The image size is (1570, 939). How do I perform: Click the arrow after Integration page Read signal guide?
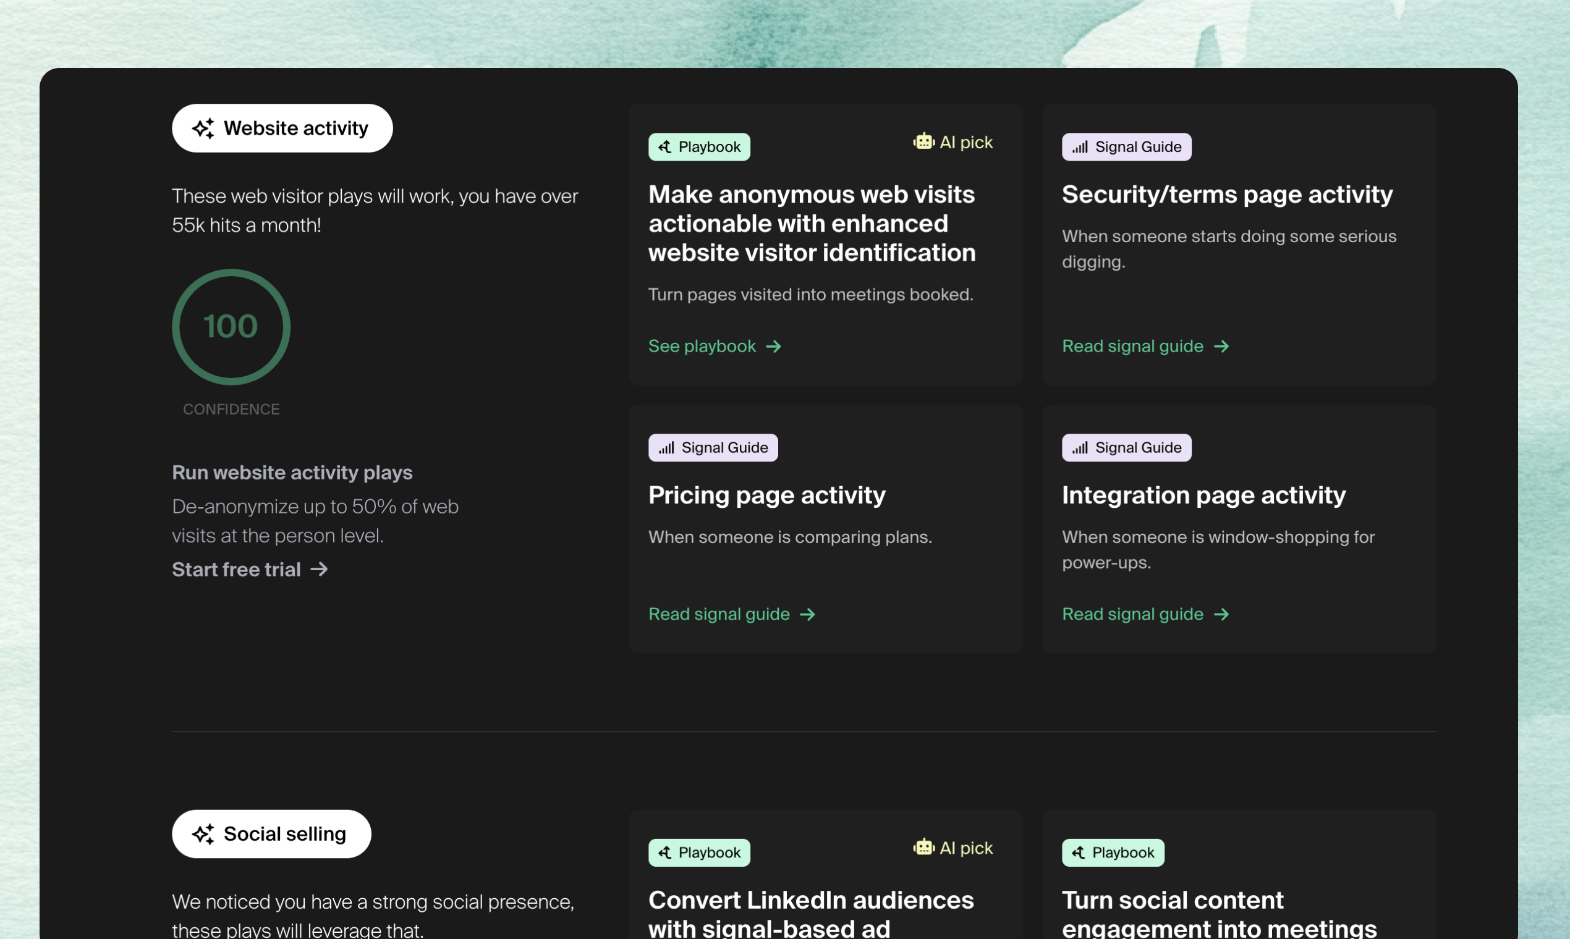tap(1221, 615)
